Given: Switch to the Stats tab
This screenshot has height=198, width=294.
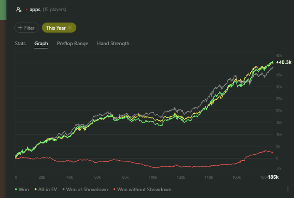Looking at the screenshot, I should click(x=20, y=43).
